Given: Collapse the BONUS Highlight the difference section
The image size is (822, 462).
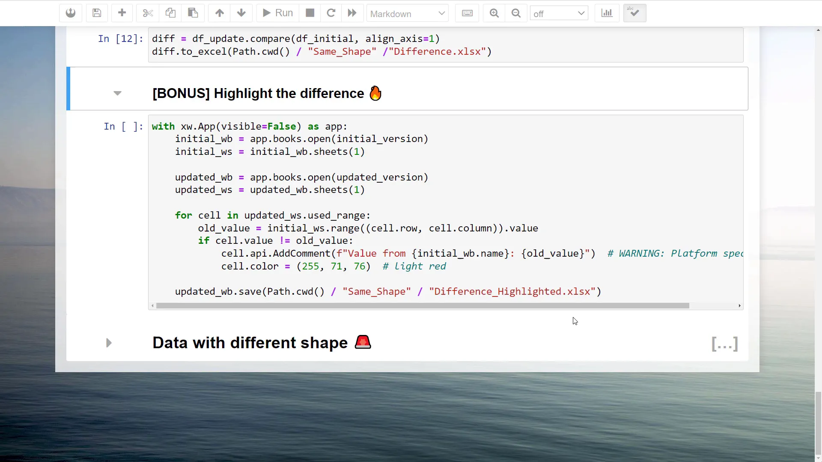Looking at the screenshot, I should [117, 93].
